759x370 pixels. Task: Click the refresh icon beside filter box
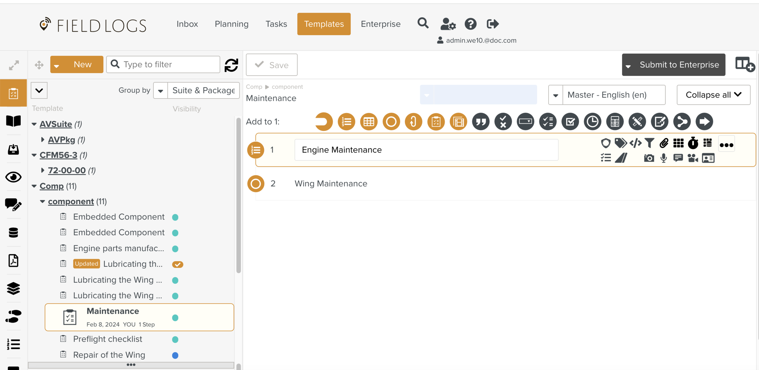click(x=231, y=65)
